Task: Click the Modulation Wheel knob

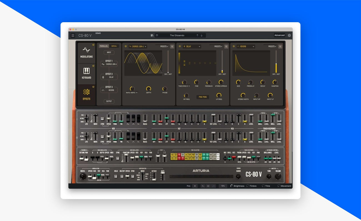Action: click(83, 176)
